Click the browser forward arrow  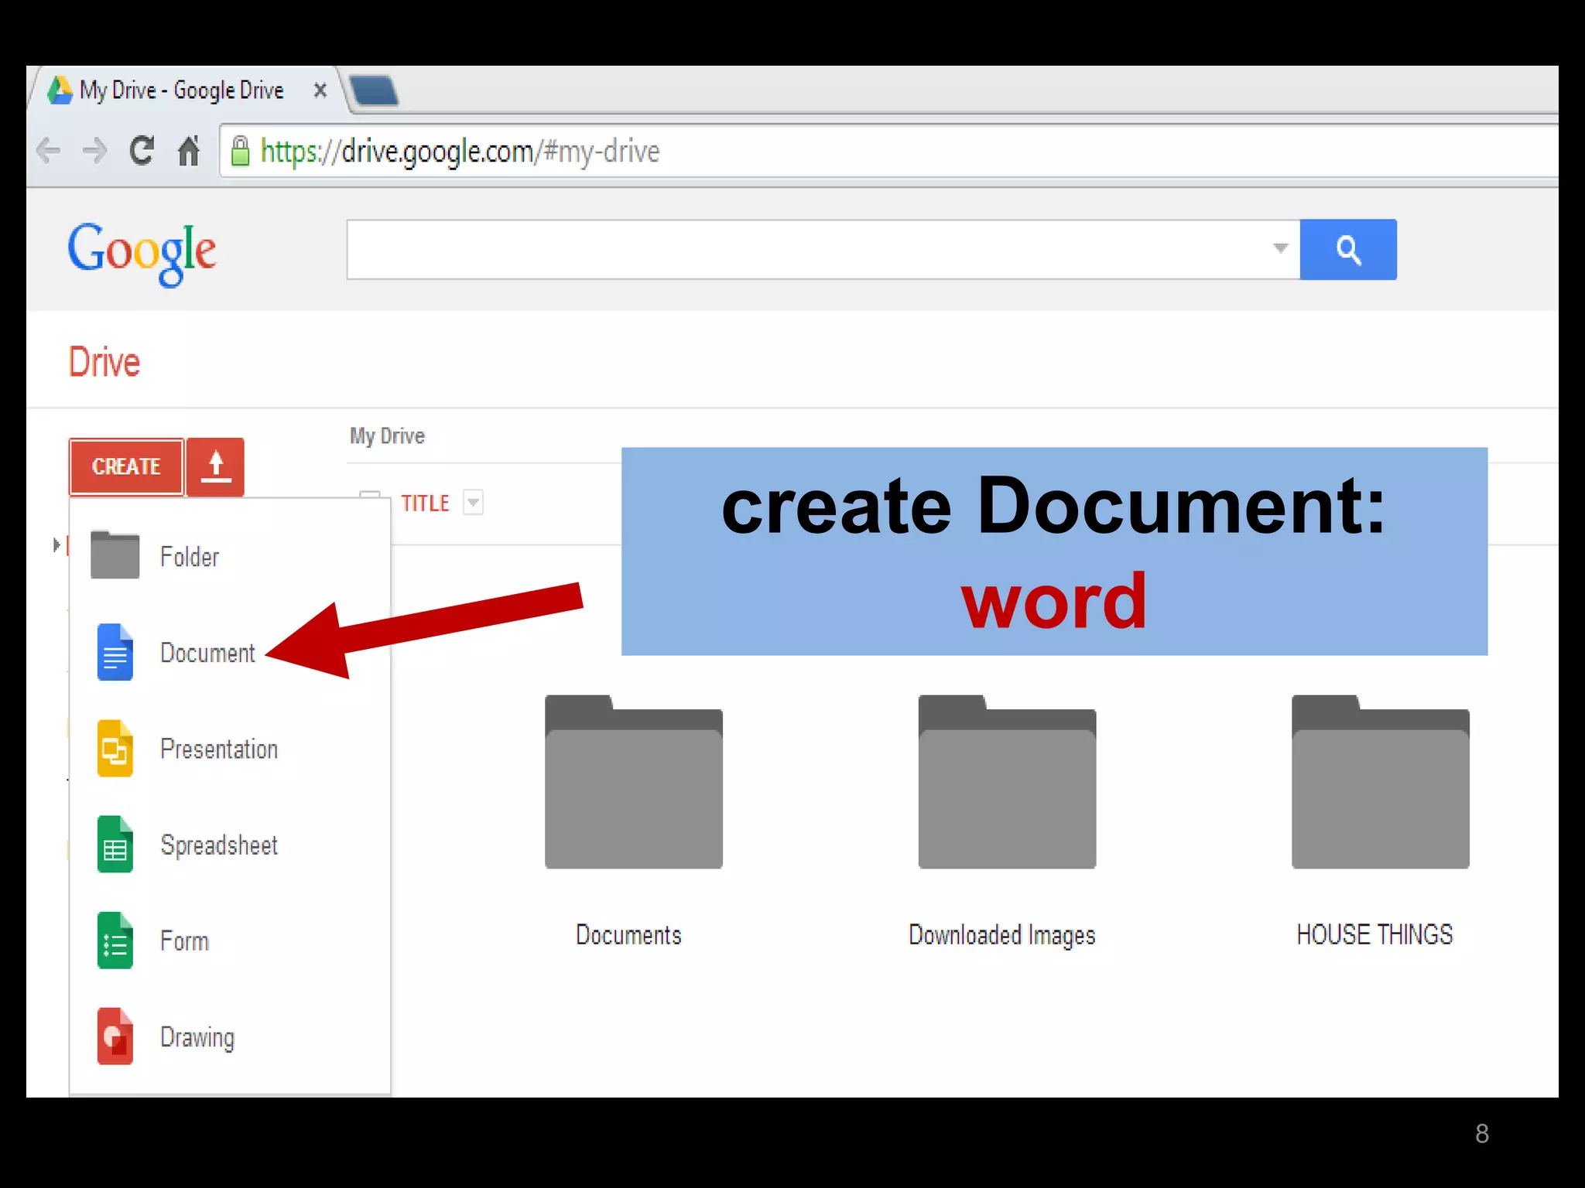94,151
